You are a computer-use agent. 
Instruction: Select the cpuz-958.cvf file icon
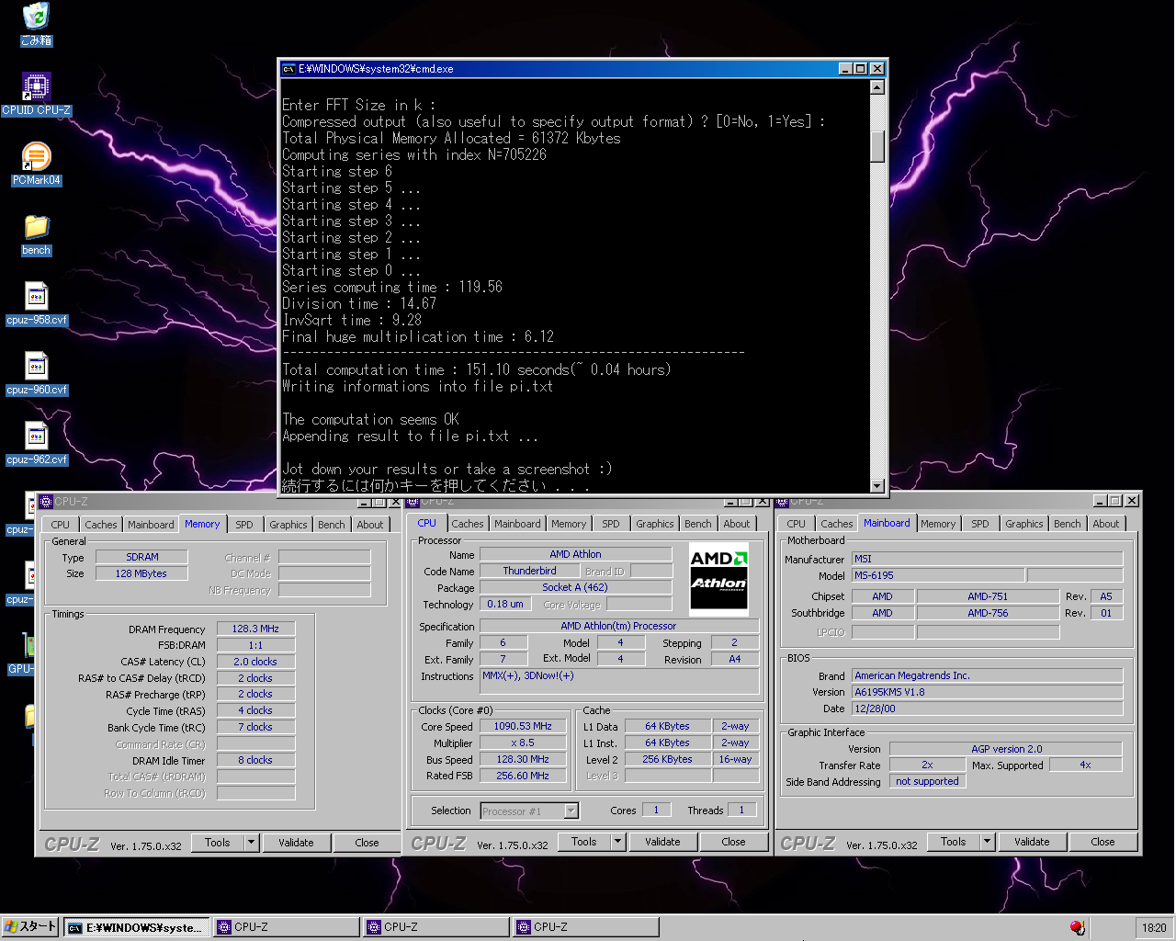pos(36,304)
